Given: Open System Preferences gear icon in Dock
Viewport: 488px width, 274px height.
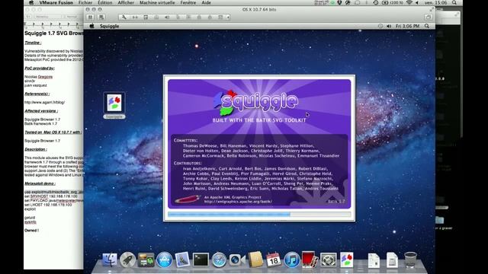Looking at the screenshot, I should (x=329, y=260).
